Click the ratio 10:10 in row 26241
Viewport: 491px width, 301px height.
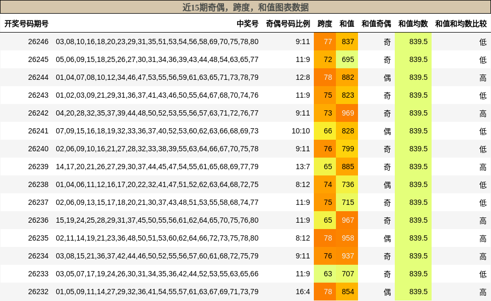tap(301, 131)
